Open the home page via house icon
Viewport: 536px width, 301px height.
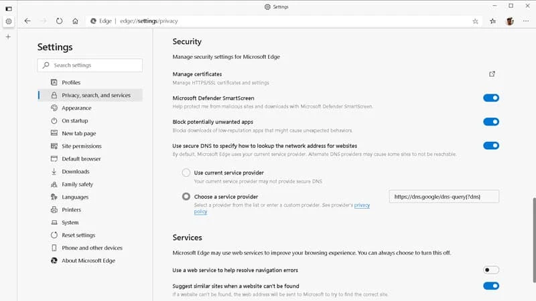[75, 21]
